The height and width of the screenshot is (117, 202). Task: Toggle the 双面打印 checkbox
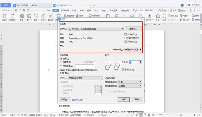point(126,42)
